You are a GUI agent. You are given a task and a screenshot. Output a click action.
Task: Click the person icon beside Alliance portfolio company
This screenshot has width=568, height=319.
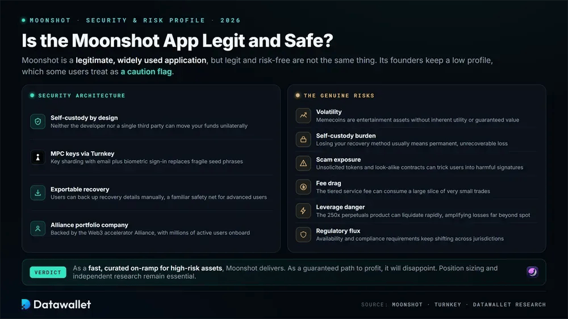click(37, 229)
